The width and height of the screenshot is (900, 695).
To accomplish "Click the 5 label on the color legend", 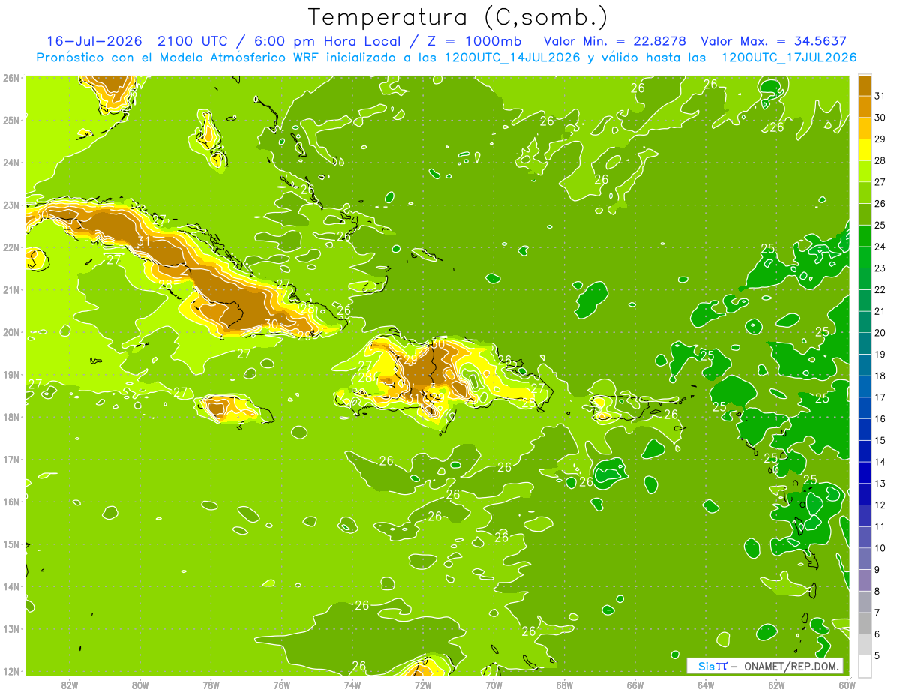I will pyautogui.click(x=878, y=656).
